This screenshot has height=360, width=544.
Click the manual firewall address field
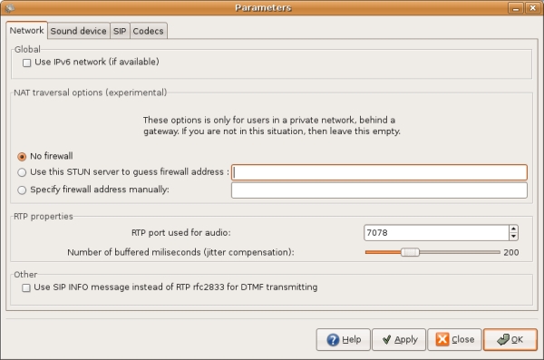point(379,190)
